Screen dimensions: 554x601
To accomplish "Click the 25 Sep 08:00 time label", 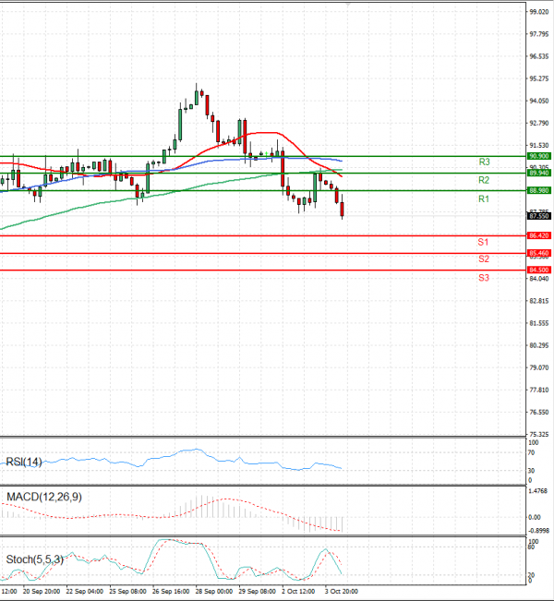I will tap(128, 592).
